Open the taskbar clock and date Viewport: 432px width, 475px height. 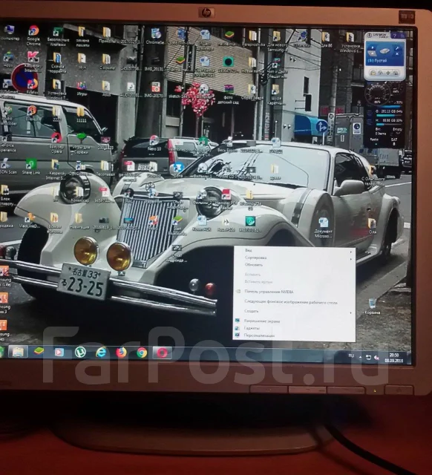[394, 358]
